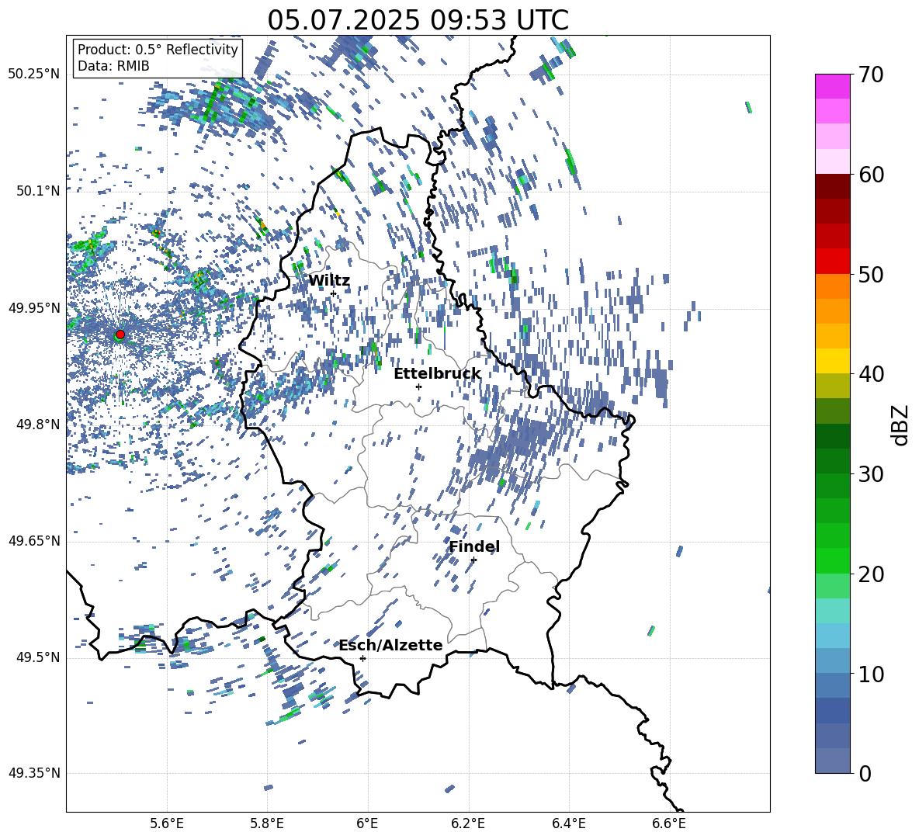Click the Ettelbruck city label

(437, 374)
